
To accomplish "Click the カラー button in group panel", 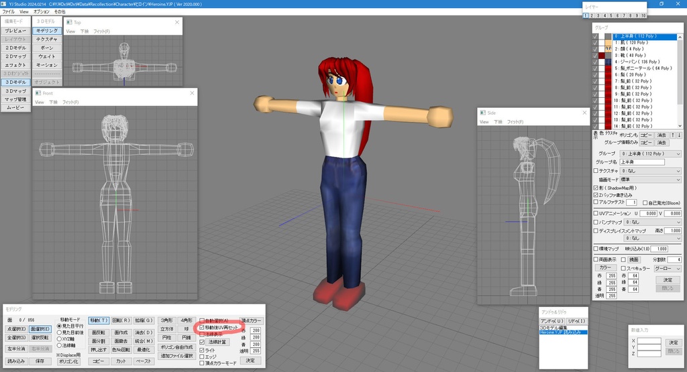I will click(x=606, y=267).
